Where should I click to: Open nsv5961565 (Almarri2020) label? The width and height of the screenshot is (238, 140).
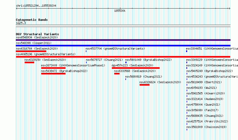tap(206, 93)
